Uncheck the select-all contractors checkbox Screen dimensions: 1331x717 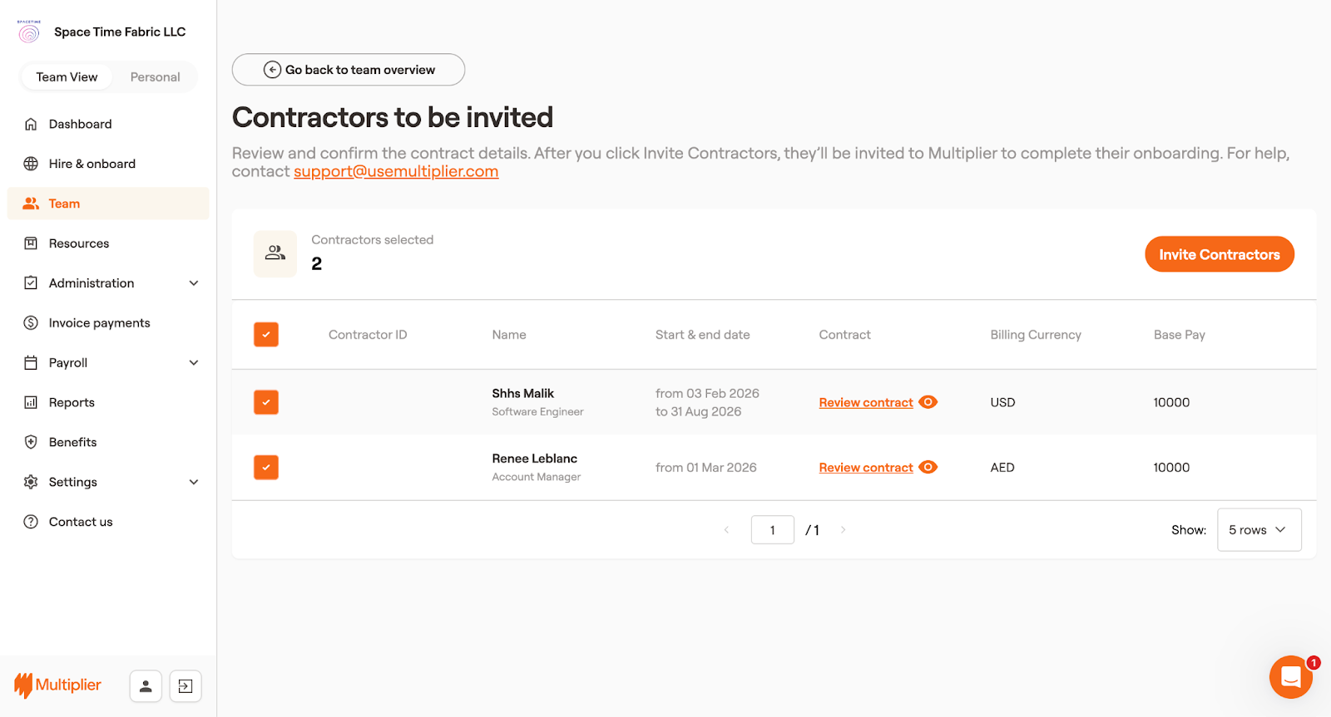coord(266,335)
